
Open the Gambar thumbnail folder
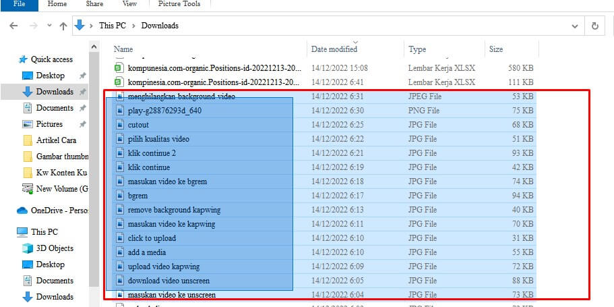(x=62, y=157)
